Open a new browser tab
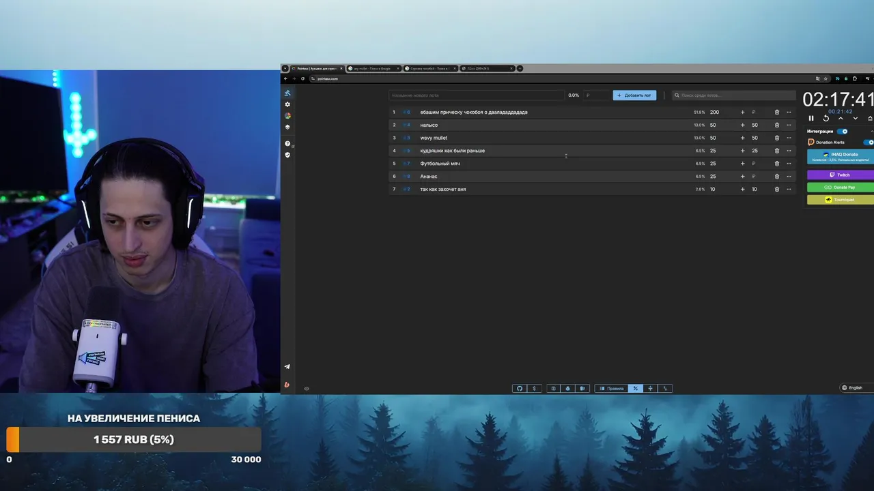Image resolution: width=874 pixels, height=491 pixels. [520, 68]
